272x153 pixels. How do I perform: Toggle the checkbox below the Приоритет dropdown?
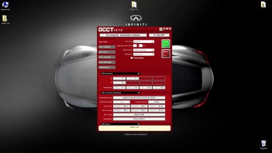131,58
